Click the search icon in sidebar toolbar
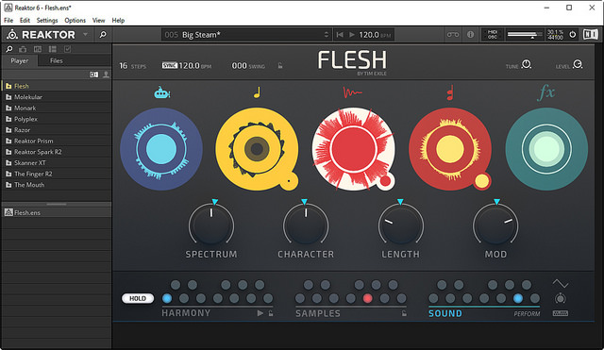604x350 pixels. pos(9,49)
